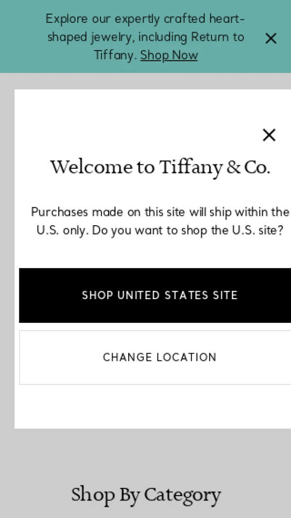Open the Shop Now link
This screenshot has height=518, width=291.
point(169,55)
